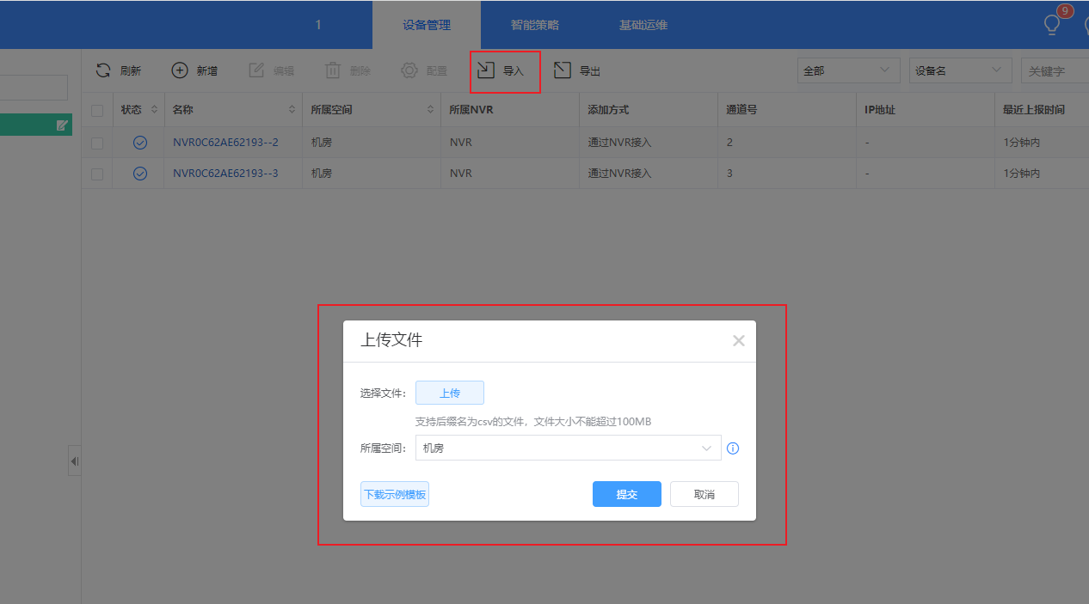
Task: Click 机房 cell in NVR0C62AE62193--3 row
Action: click(321, 174)
